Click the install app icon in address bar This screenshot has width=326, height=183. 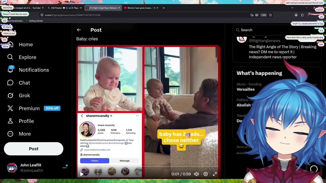pyautogui.click(x=257, y=15)
